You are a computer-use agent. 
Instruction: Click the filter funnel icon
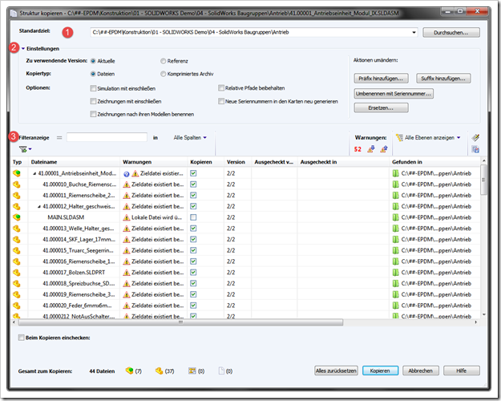pos(22,149)
